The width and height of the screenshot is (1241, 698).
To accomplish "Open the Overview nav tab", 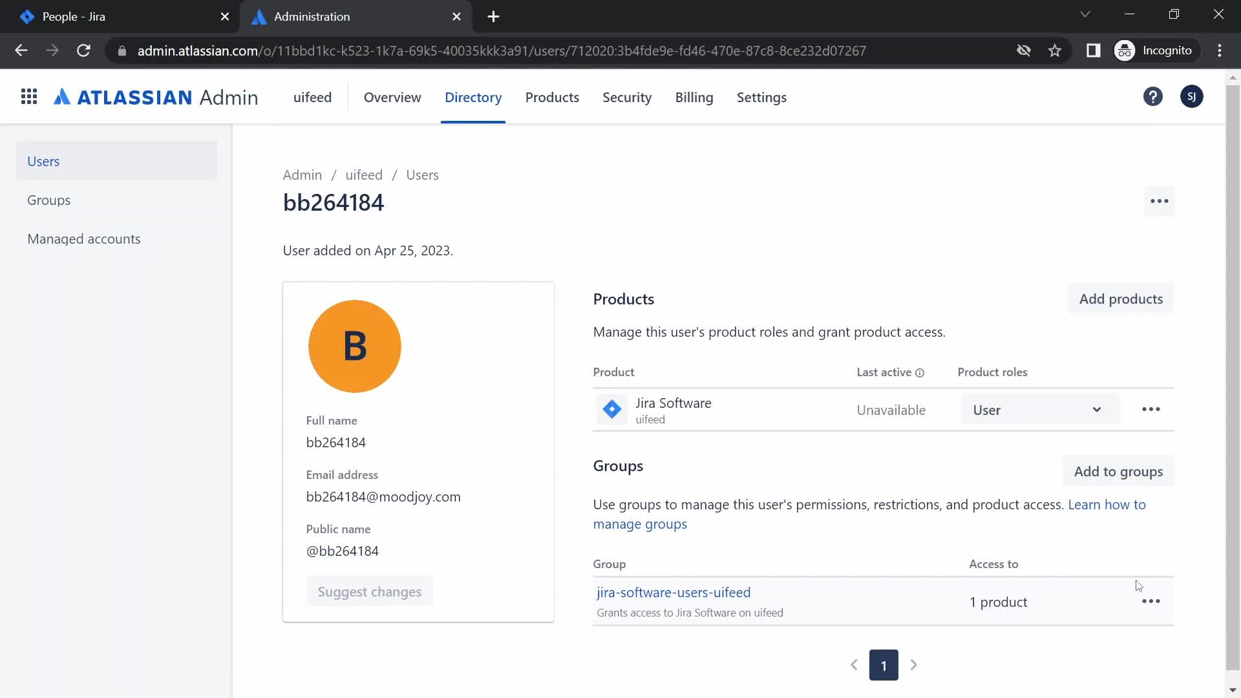I will pos(392,97).
